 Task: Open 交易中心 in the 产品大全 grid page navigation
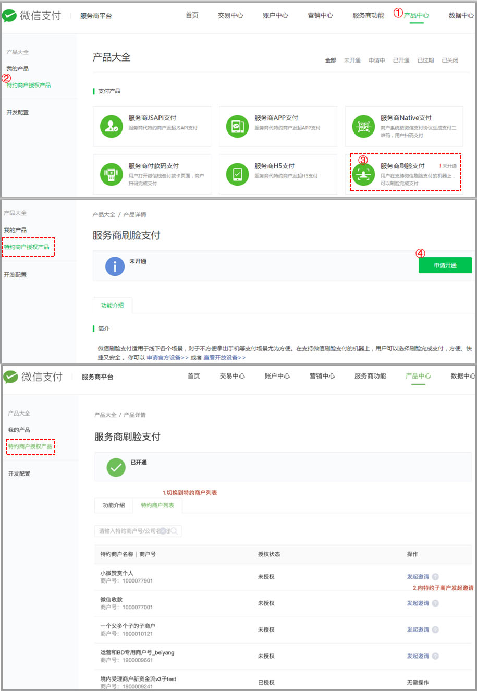click(x=230, y=15)
